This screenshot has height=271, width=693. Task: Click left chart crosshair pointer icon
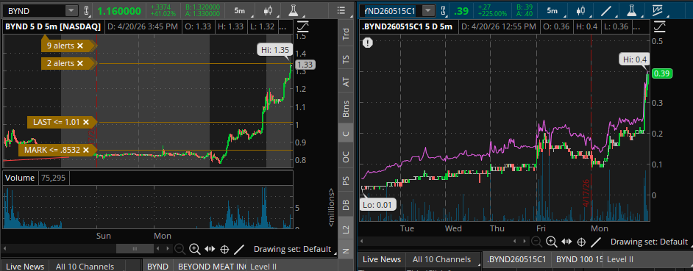point(224,249)
